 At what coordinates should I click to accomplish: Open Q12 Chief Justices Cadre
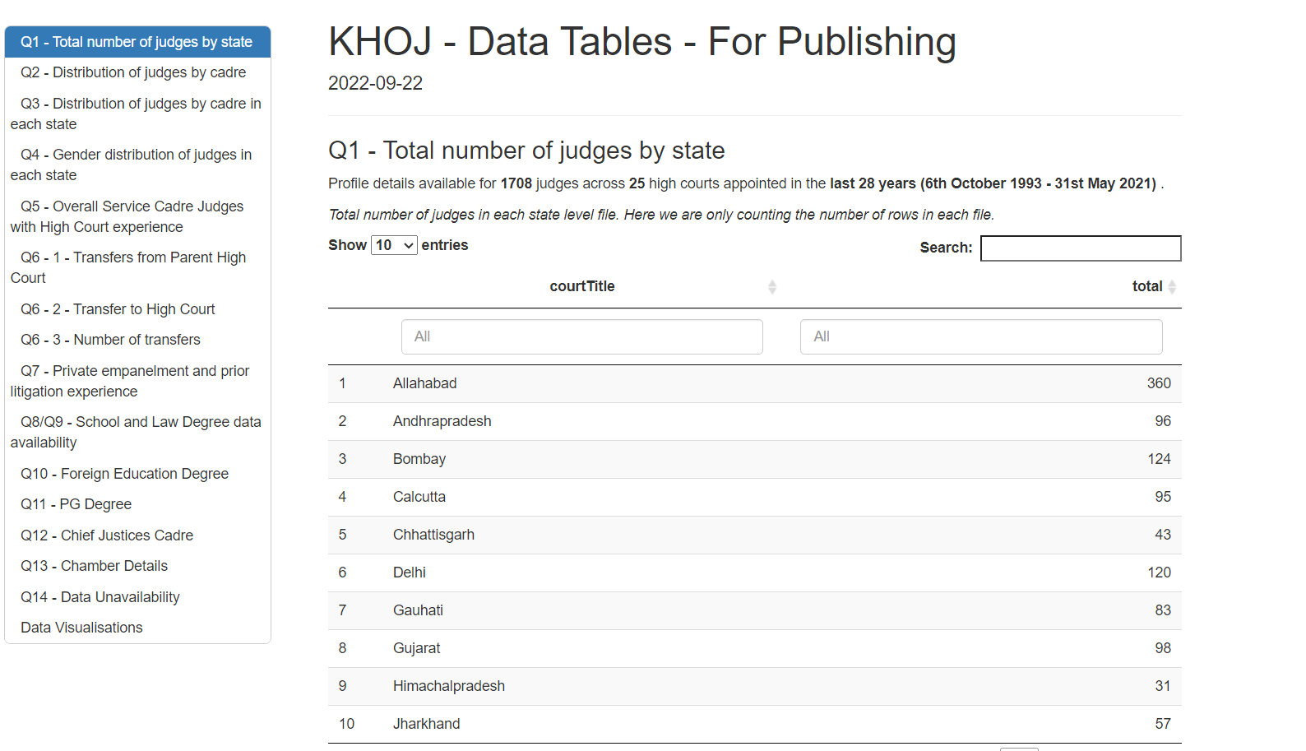click(x=107, y=535)
